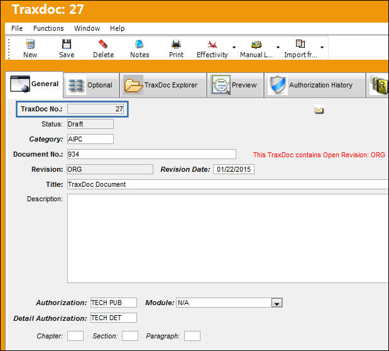
Task: Click the Traxdoc: 27 window title
Action: (x=48, y=9)
